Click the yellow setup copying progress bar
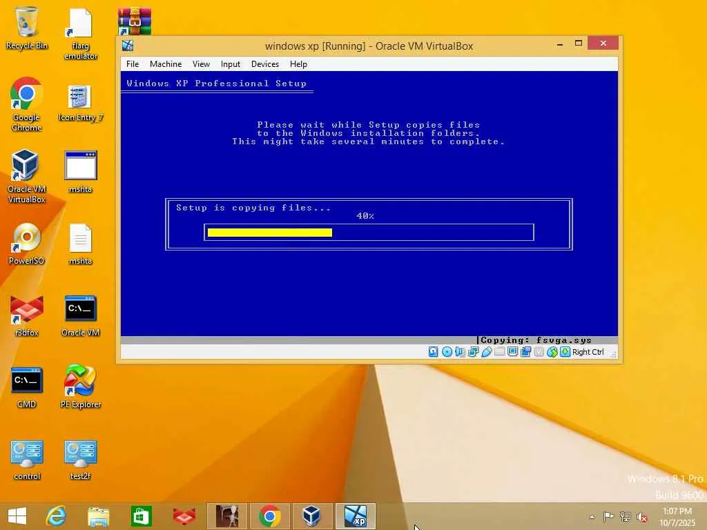 pos(270,233)
